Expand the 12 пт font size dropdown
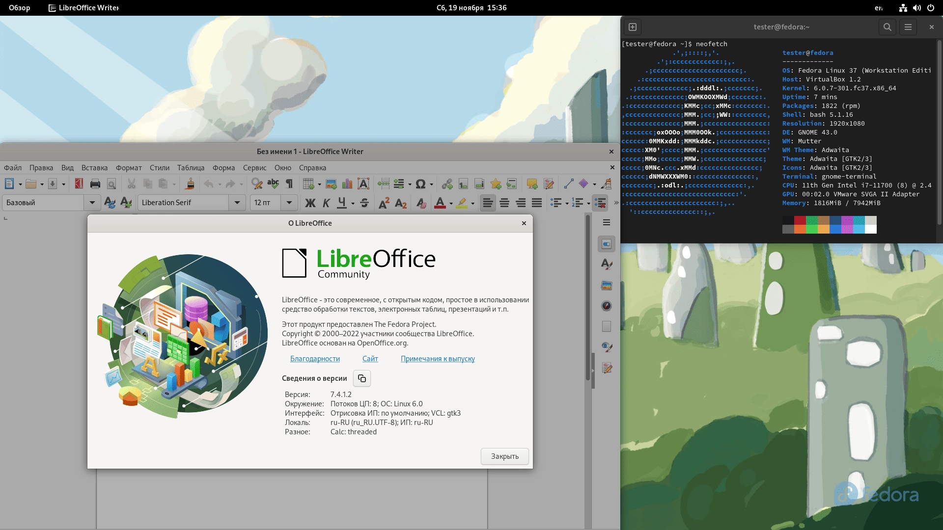Image resolution: width=943 pixels, height=530 pixels. click(289, 203)
